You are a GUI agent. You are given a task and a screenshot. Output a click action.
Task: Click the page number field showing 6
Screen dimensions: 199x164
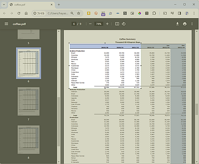(x=74, y=24)
